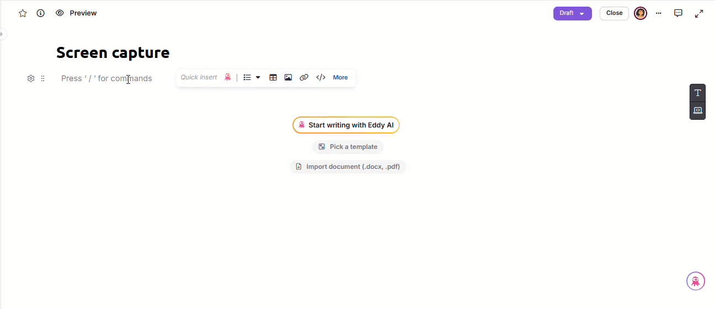Open the article info icon
The width and height of the screenshot is (715, 309).
pos(40,13)
